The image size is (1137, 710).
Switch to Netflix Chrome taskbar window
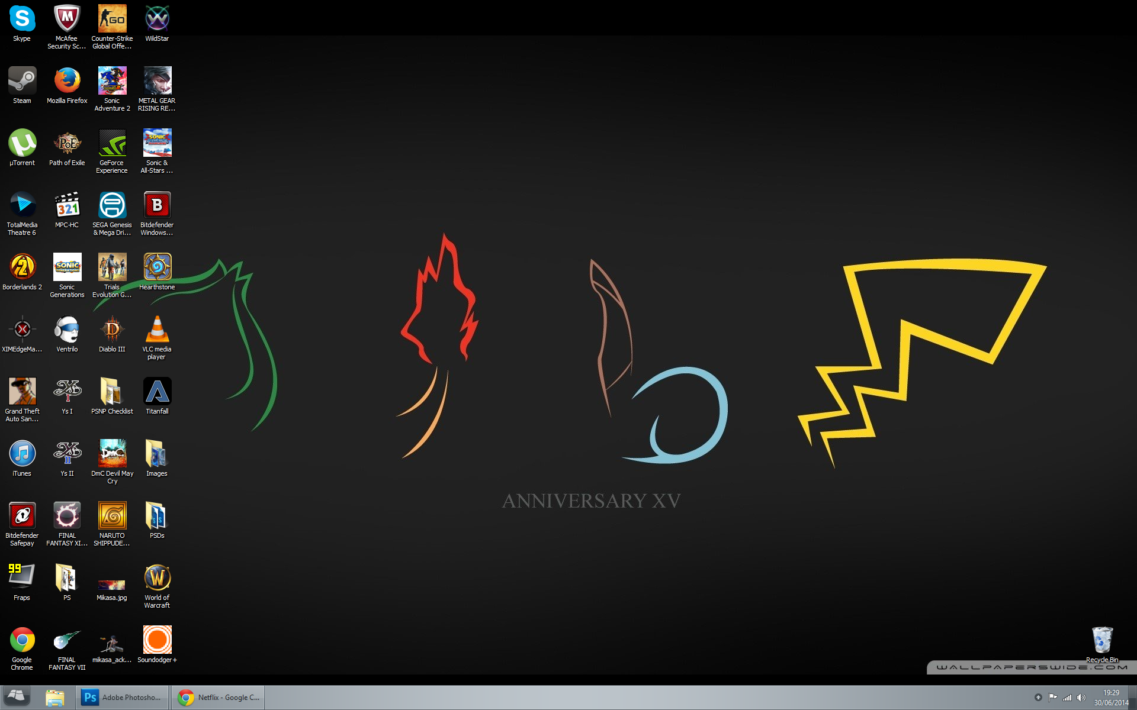219,698
